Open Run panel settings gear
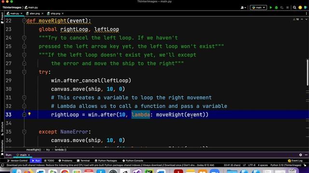This screenshot has width=309, height=173. (x=300, y=155)
